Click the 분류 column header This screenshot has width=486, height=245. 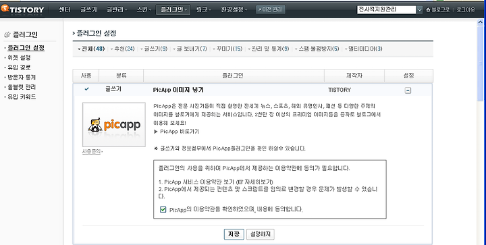click(122, 76)
